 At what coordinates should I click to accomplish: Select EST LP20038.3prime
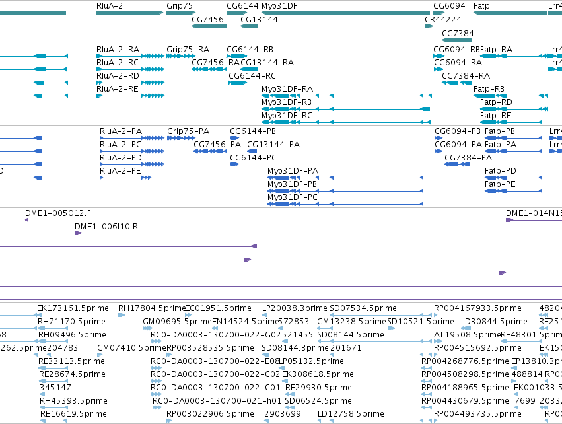[265, 315]
